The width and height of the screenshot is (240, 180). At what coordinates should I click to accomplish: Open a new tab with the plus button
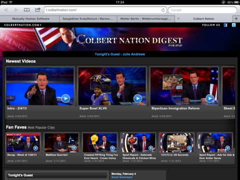click(x=236, y=18)
